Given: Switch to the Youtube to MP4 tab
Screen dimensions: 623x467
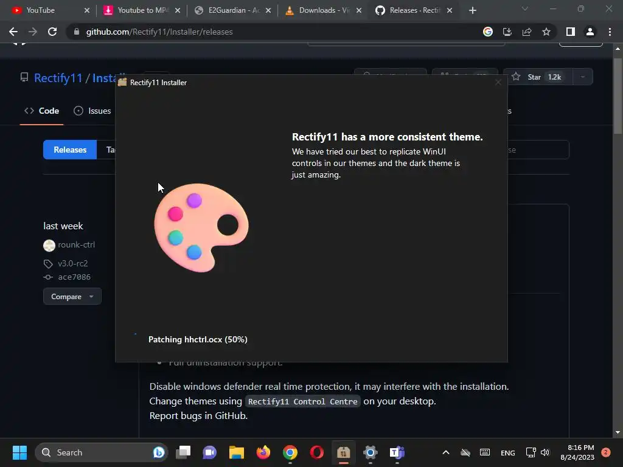Looking at the screenshot, I should click(x=138, y=10).
